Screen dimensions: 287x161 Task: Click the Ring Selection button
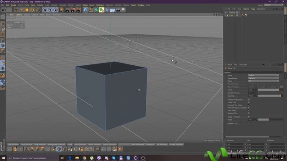point(40,144)
